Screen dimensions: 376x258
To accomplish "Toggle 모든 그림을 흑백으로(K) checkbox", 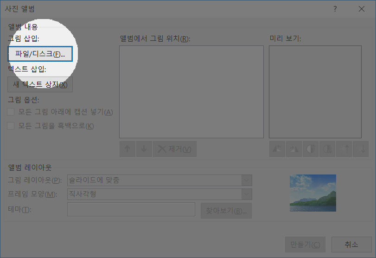I will pos(11,126).
